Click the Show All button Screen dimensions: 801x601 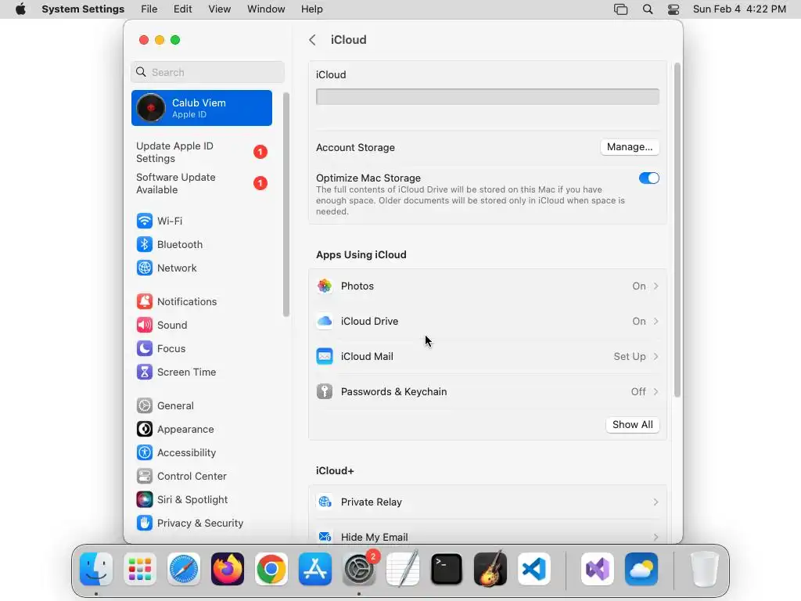[632, 425]
